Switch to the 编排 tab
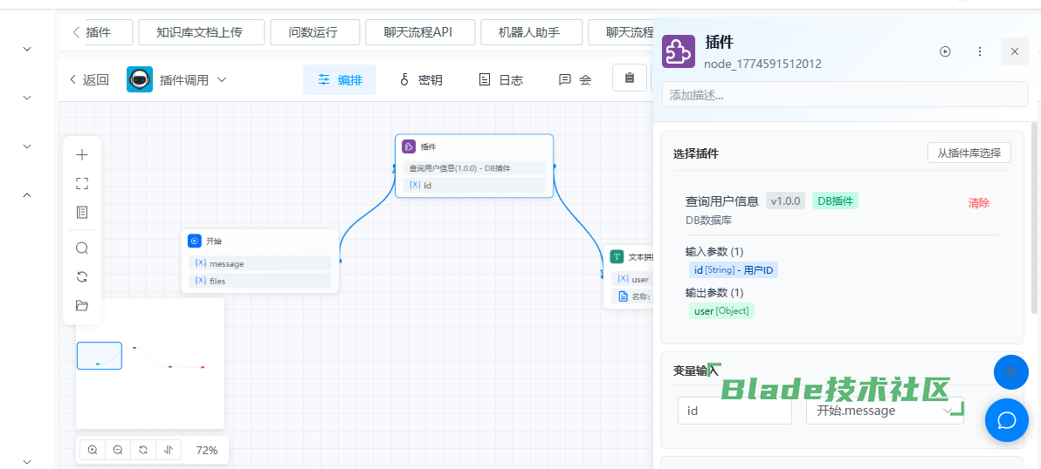Screen dimensions: 1041x469 340,80
